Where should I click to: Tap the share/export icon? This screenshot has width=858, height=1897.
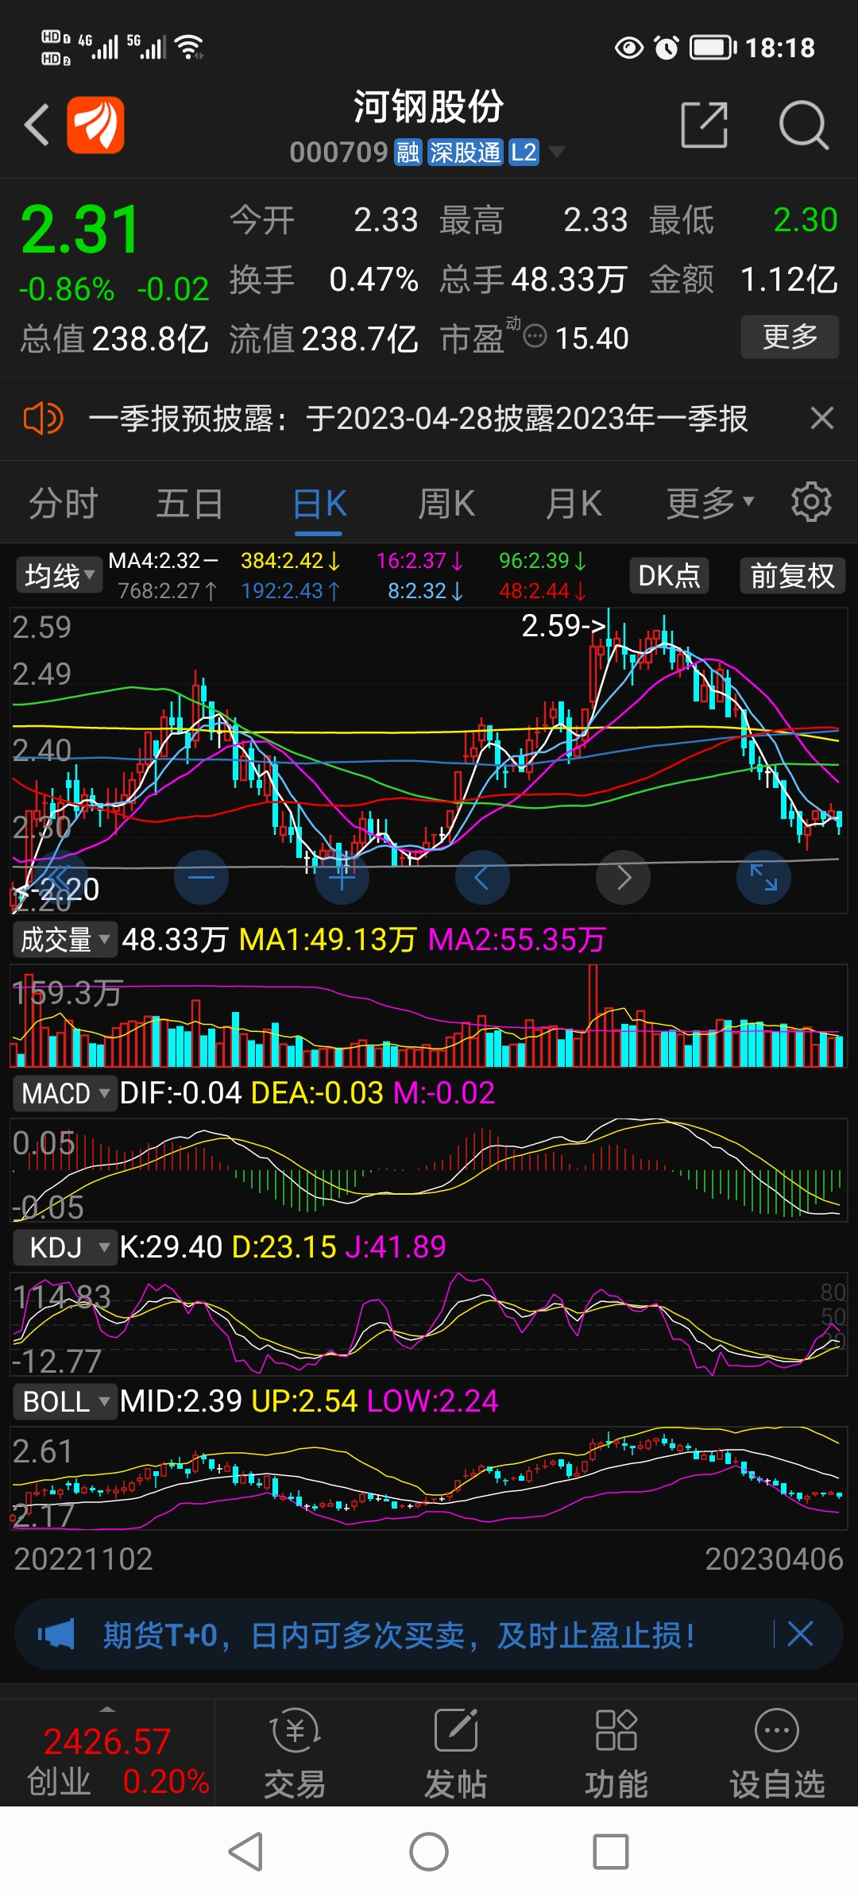click(705, 125)
